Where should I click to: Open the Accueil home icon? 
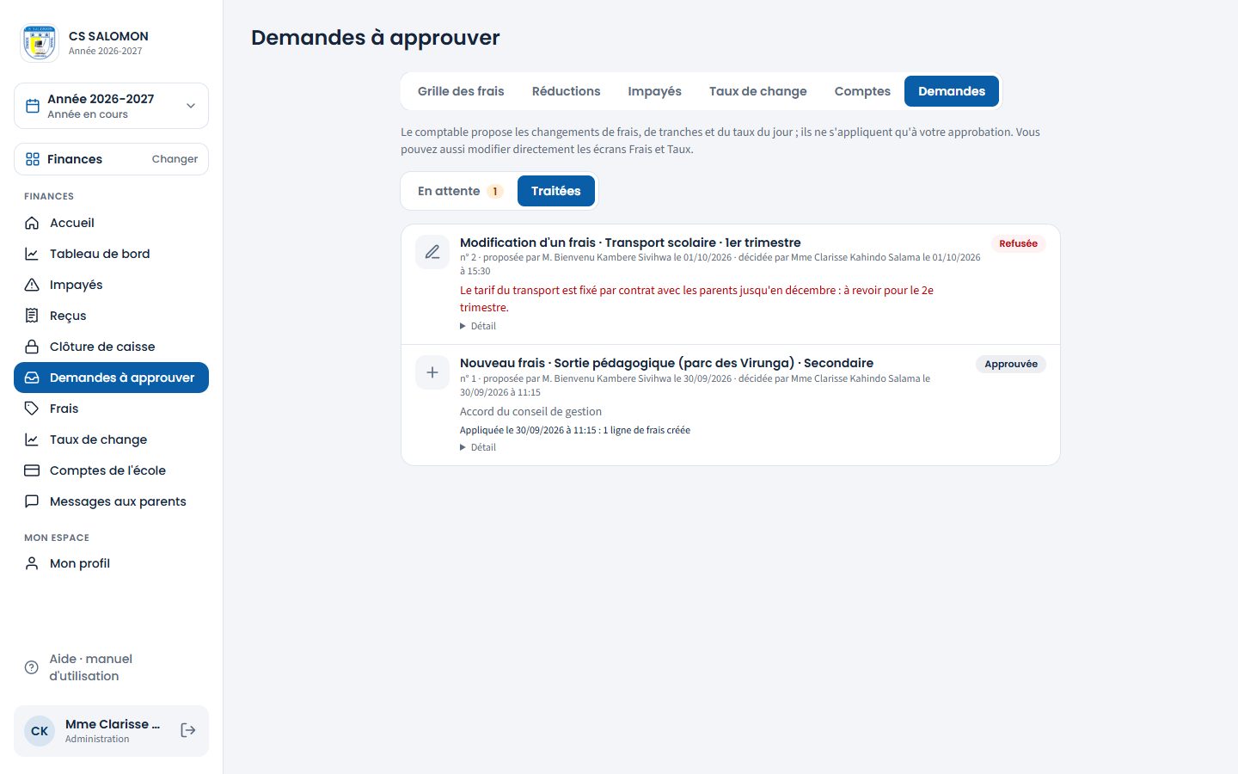[32, 223]
